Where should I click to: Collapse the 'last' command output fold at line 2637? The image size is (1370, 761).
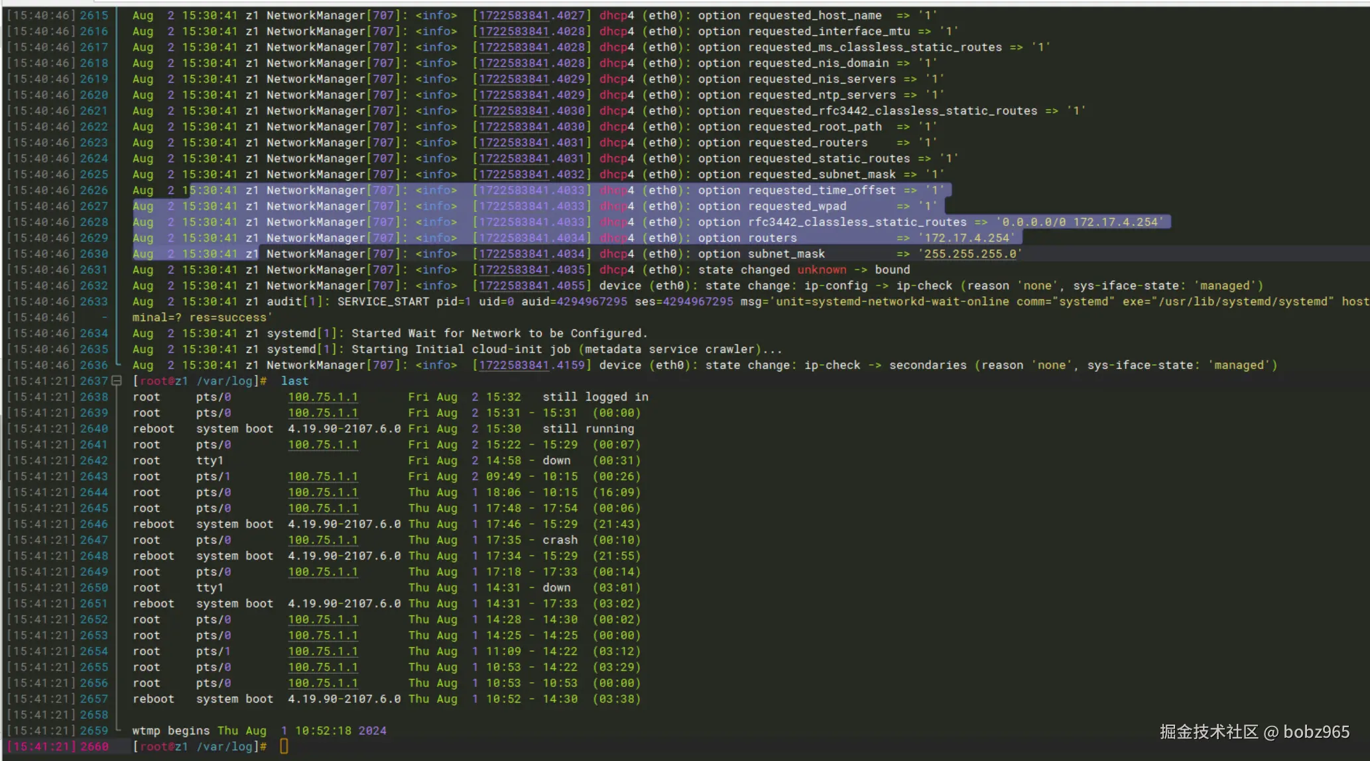(x=117, y=381)
